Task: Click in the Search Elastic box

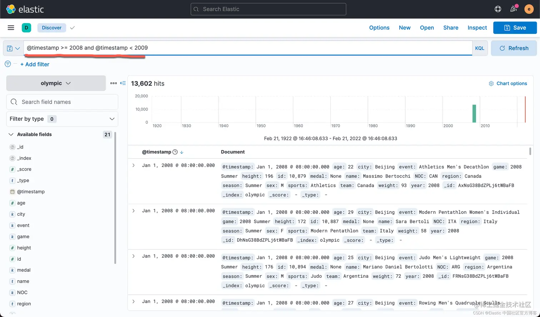Action: coord(268,9)
